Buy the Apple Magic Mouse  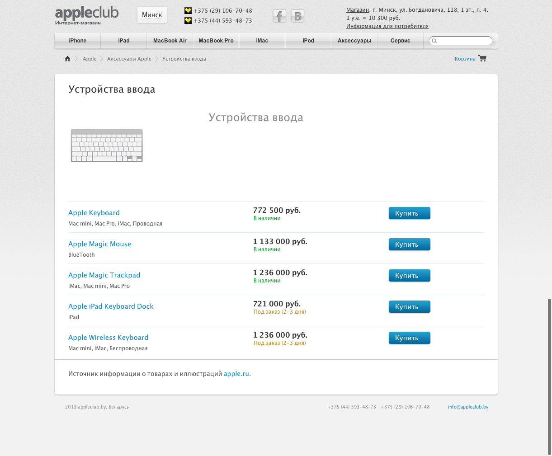[x=410, y=244]
